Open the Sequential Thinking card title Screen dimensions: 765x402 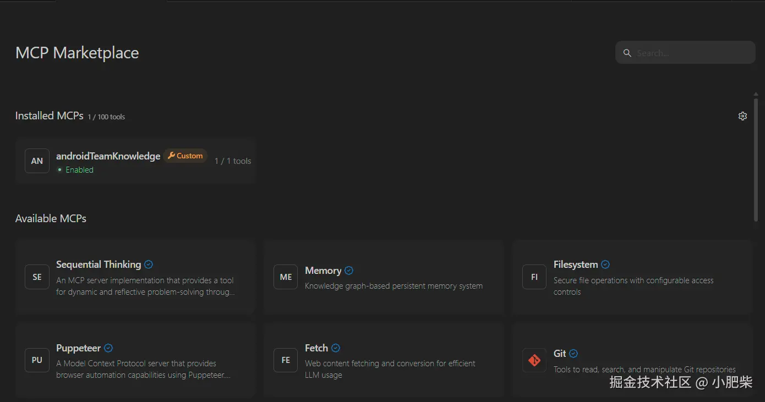(x=99, y=265)
